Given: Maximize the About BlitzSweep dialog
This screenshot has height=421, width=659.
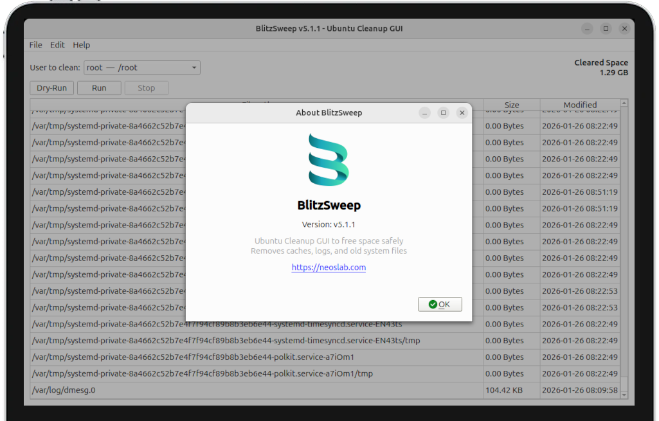Looking at the screenshot, I should click(x=443, y=112).
